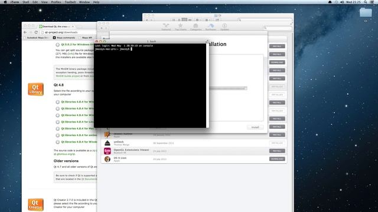
Task: Click the OpenGL Extensions Viewer app icon
Action: pos(107,151)
